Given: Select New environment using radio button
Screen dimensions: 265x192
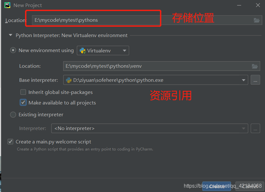Looking at the screenshot, I should [x=13, y=50].
